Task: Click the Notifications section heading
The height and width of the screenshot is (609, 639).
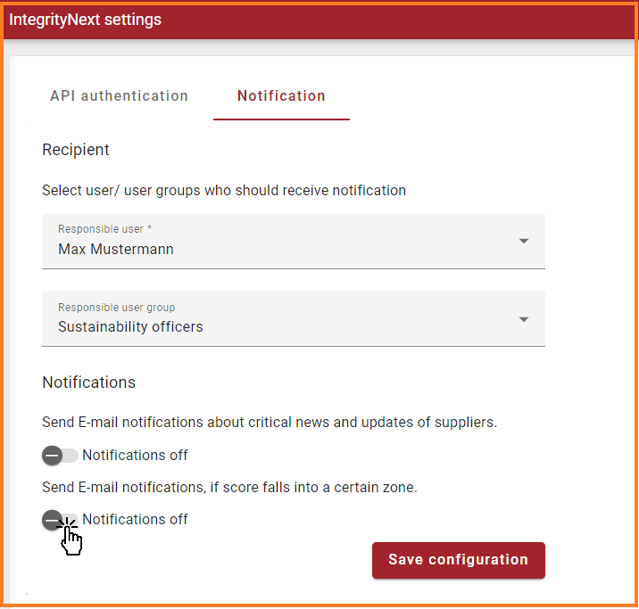Action: 88,383
